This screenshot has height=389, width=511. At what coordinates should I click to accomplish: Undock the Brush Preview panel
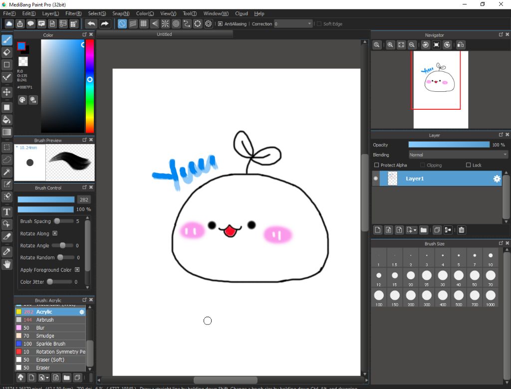tap(84, 140)
